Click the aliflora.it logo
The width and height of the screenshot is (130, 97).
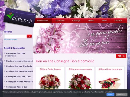19,18
